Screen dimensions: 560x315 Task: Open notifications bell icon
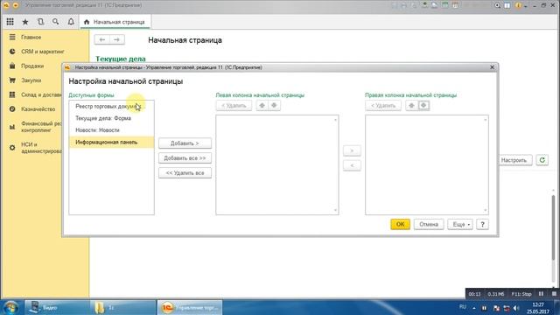click(71, 22)
